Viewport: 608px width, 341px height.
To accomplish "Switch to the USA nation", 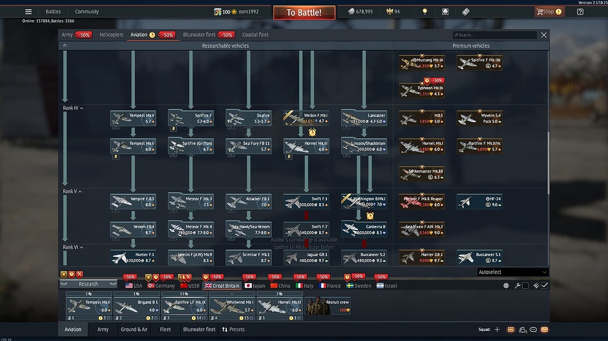I will click(x=134, y=286).
